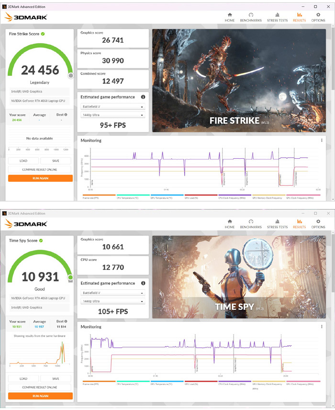Image resolution: width=335 pixels, height=410 pixels.
Task: Select Results tab in the Time Spy window
Action: tap(299, 224)
